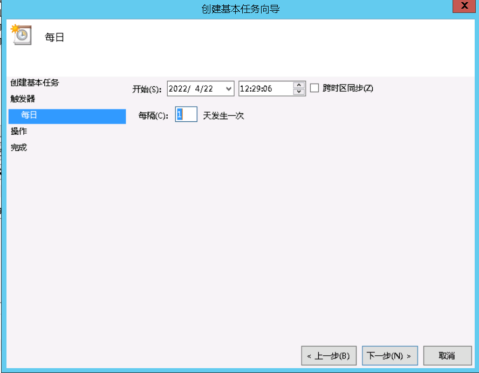Viewport: 479px width, 373px height.
Task: Click the window title 创建基本任务向导
Action: 241,9
